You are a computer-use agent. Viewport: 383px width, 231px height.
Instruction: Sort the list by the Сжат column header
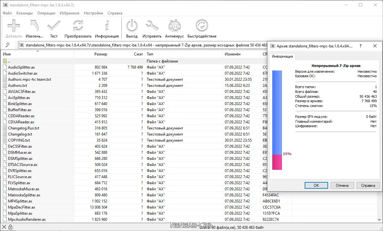coord(127,54)
